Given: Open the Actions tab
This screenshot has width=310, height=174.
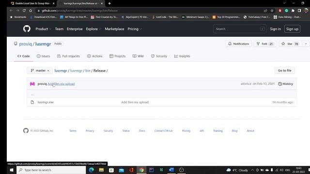Looking at the screenshot, I should pyautogui.click(x=95, y=56).
